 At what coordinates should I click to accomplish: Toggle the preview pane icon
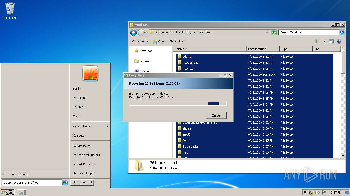click(331, 41)
